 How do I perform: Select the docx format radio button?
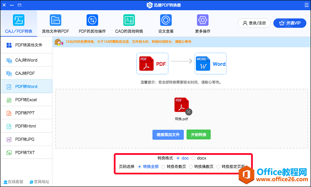coord(193,158)
